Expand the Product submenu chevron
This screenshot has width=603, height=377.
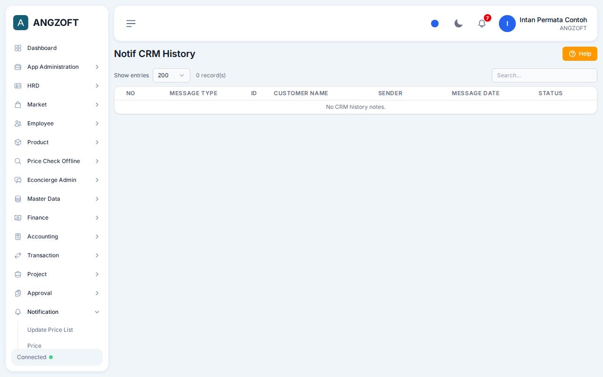97,142
